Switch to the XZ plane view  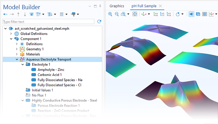[x=169, y=14]
